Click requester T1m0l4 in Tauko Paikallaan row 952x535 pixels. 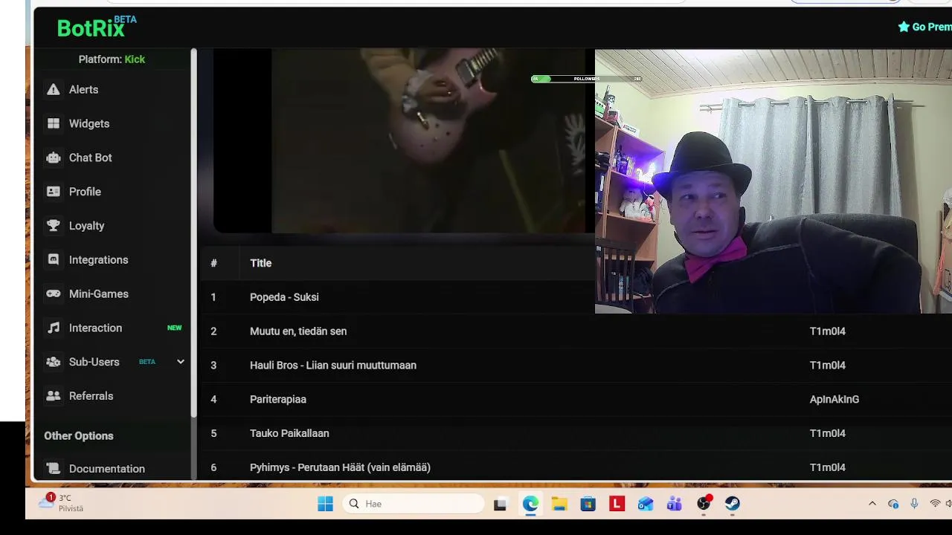pyautogui.click(x=827, y=433)
